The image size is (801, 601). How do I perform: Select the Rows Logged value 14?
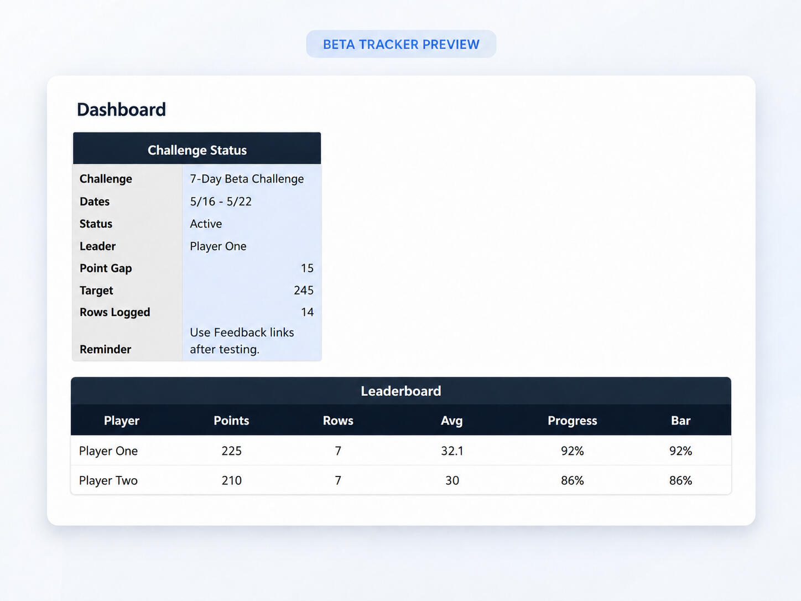coord(252,312)
